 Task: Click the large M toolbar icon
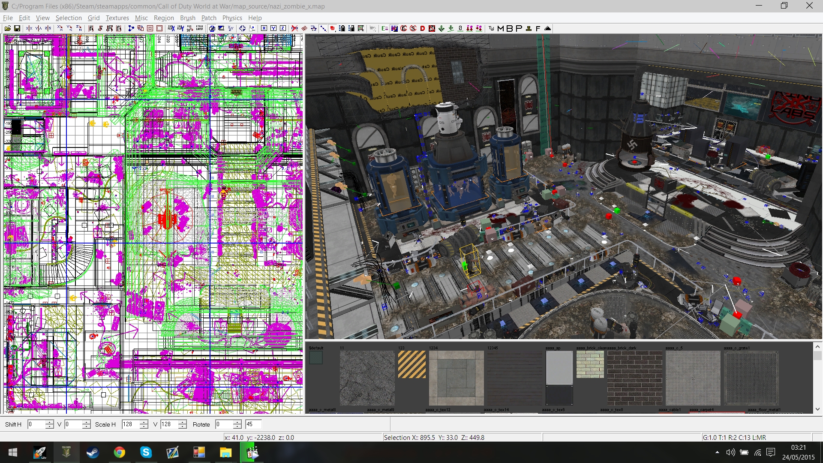tap(501, 28)
